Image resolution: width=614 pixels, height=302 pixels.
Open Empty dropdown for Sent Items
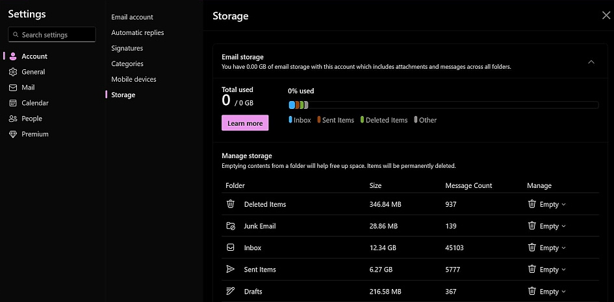(546, 270)
